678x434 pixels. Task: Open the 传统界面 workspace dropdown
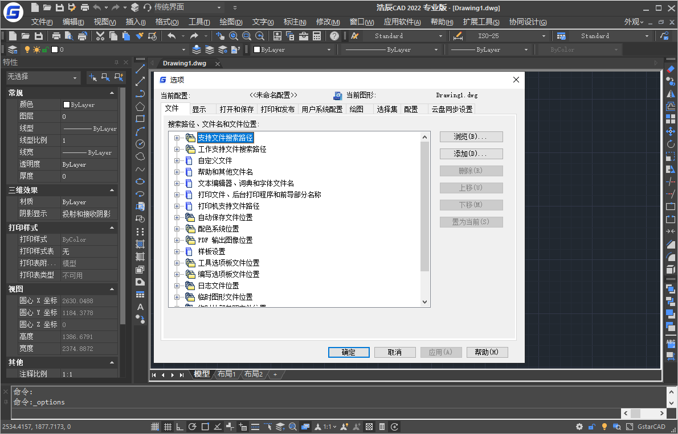click(219, 7)
